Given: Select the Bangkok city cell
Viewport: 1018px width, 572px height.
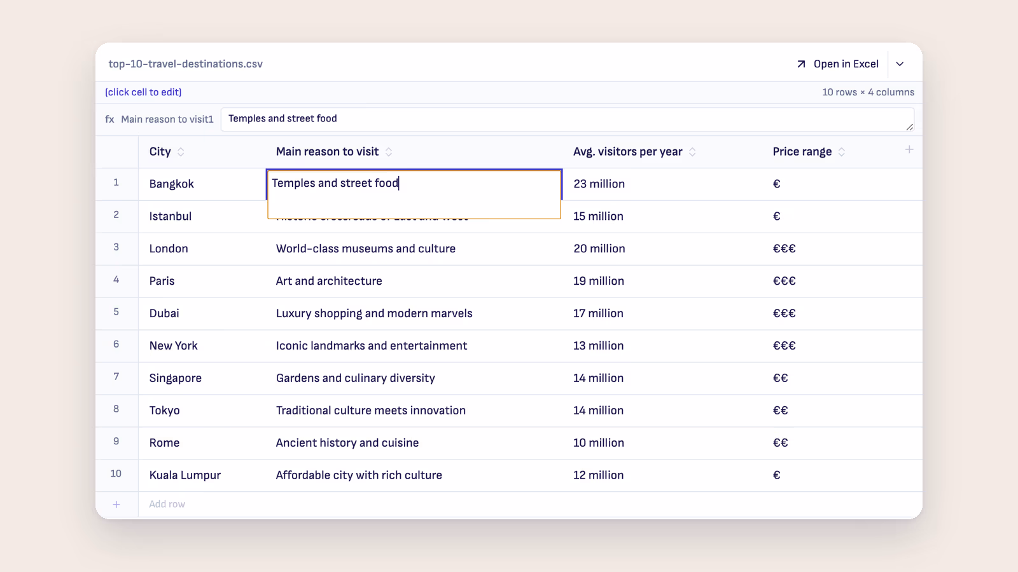Looking at the screenshot, I should [202, 184].
